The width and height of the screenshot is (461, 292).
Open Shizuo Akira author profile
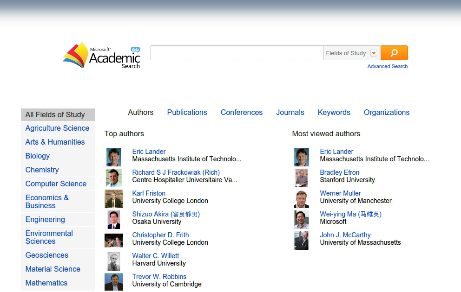coord(166,214)
